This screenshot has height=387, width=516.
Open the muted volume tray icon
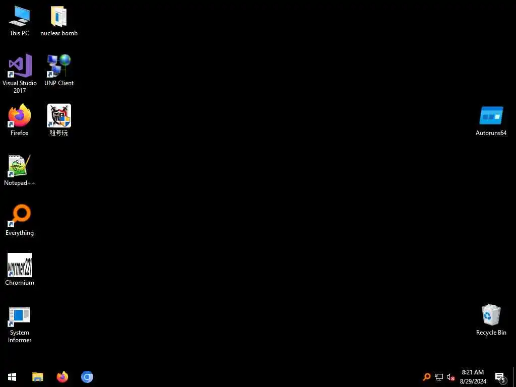coord(450,377)
